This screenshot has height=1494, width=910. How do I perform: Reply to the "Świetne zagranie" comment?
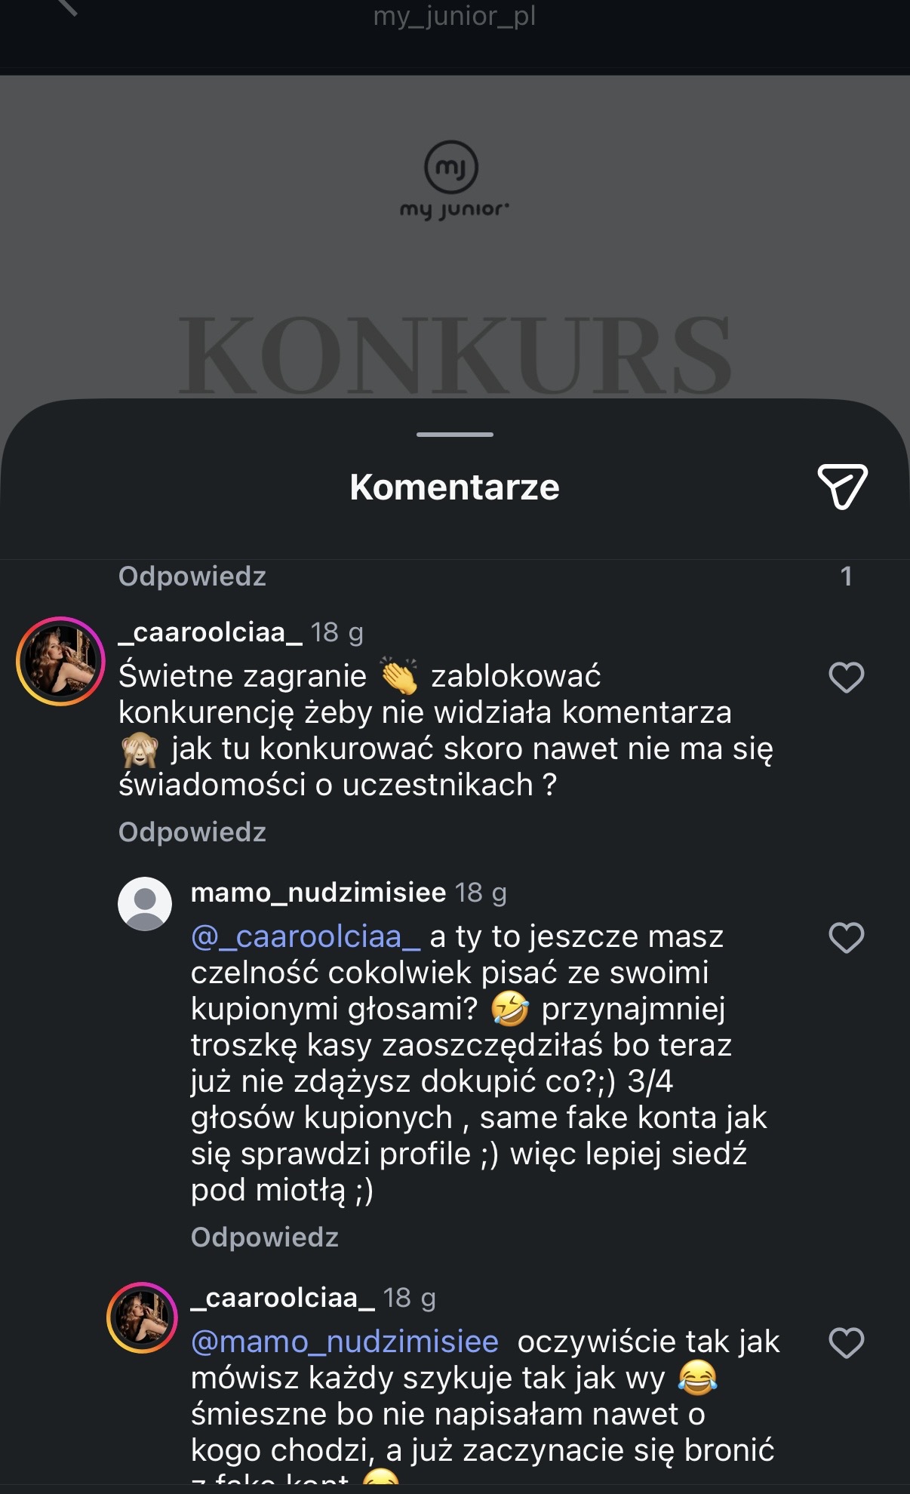(x=192, y=832)
